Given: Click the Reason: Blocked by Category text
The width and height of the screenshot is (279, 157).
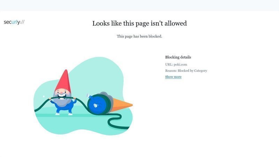Looking at the screenshot, I should click(x=186, y=71).
